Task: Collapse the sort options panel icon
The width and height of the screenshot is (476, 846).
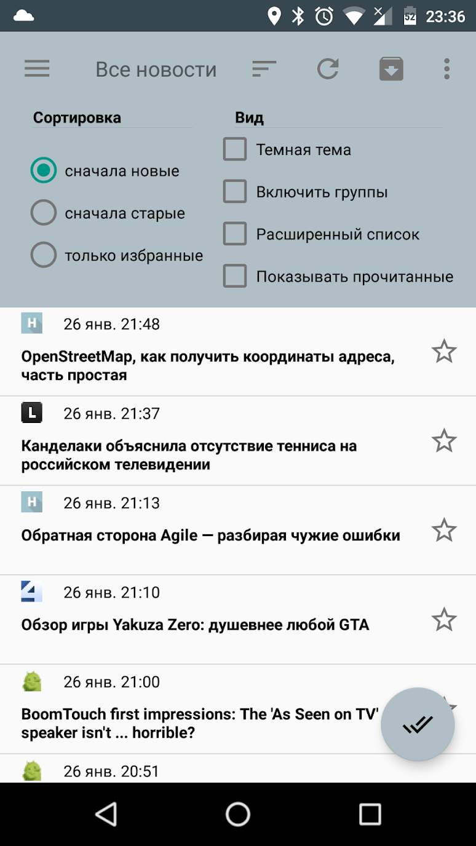Action: [x=264, y=69]
